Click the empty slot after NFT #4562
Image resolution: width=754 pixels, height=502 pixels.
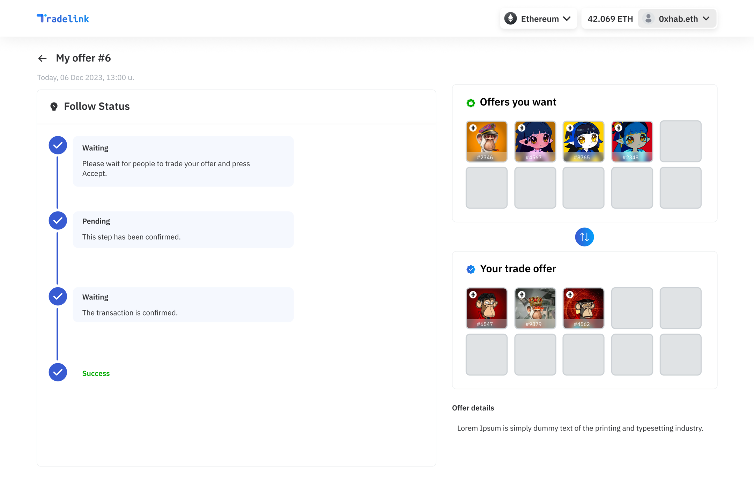[x=631, y=308]
